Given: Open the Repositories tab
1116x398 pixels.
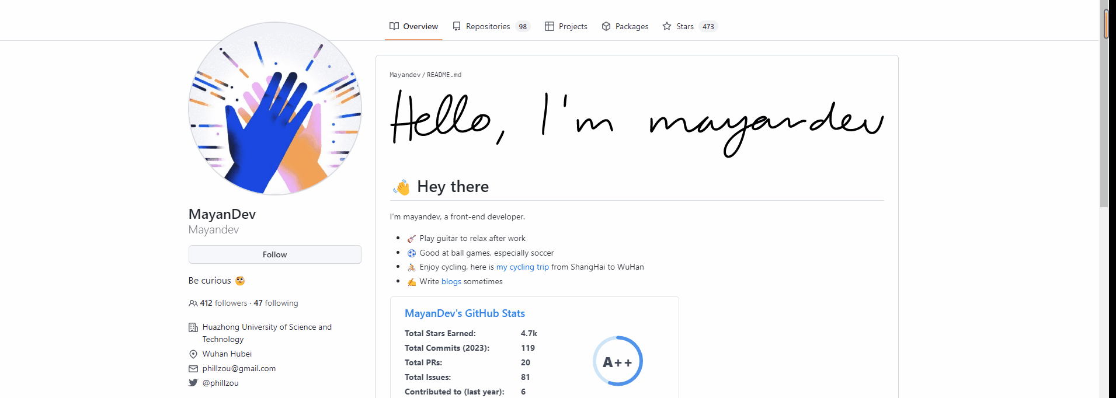Looking at the screenshot, I should tap(491, 26).
